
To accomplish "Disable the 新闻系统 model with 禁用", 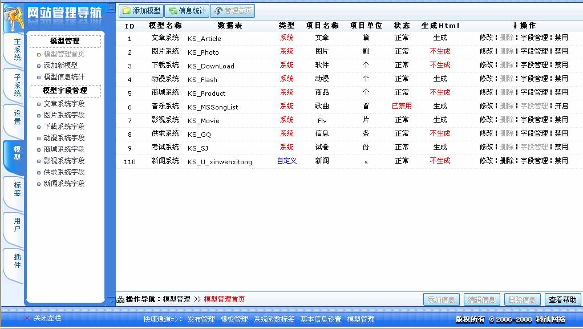I will [x=561, y=160].
